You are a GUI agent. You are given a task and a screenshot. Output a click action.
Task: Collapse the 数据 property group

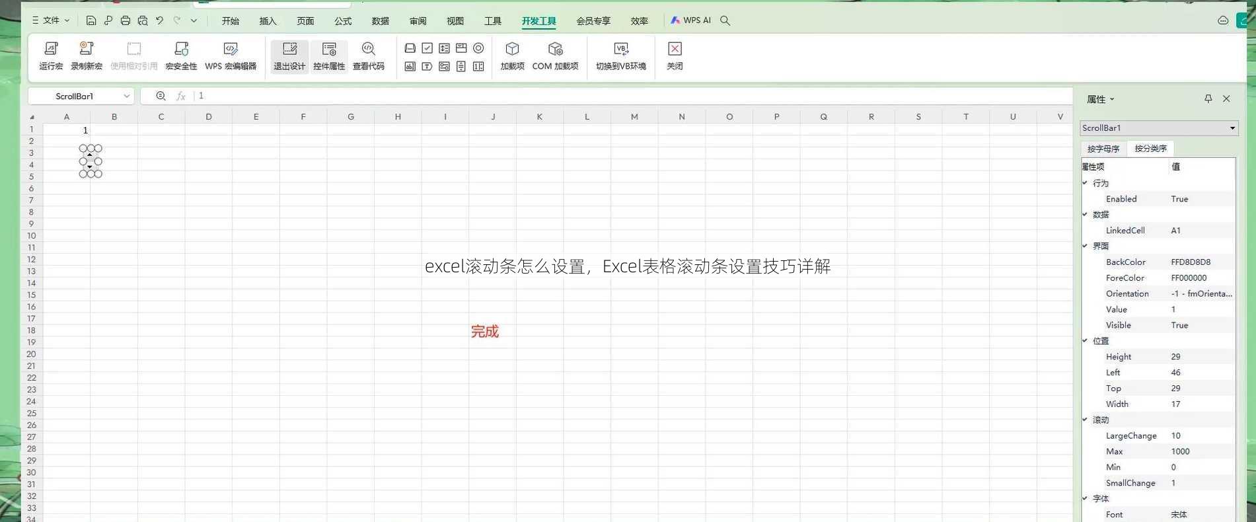(x=1085, y=214)
